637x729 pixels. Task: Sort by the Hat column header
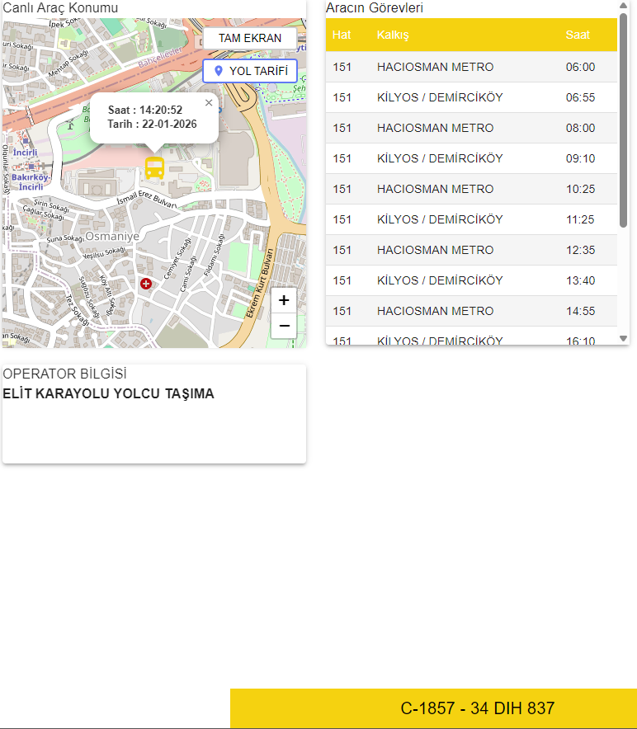(x=342, y=35)
